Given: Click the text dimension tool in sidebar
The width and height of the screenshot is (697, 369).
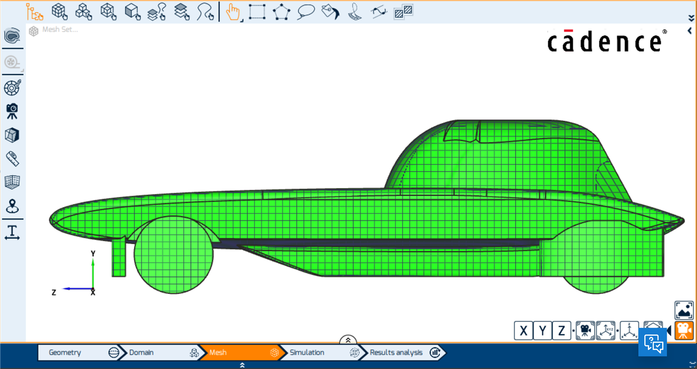Looking at the screenshot, I should [x=12, y=232].
